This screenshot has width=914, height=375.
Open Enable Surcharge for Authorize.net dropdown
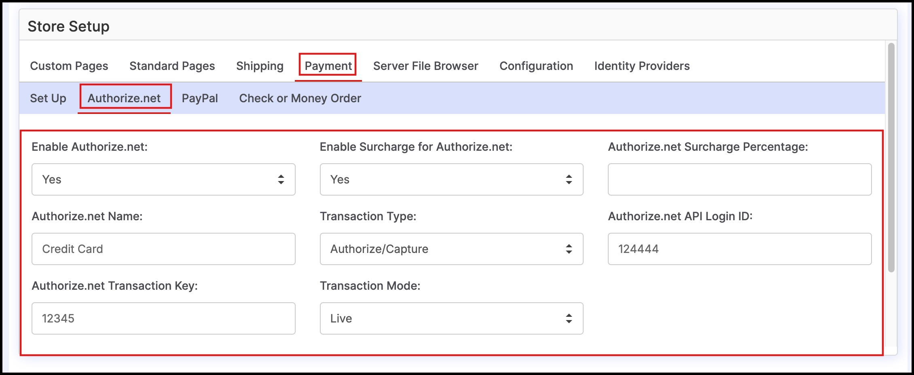pyautogui.click(x=451, y=179)
